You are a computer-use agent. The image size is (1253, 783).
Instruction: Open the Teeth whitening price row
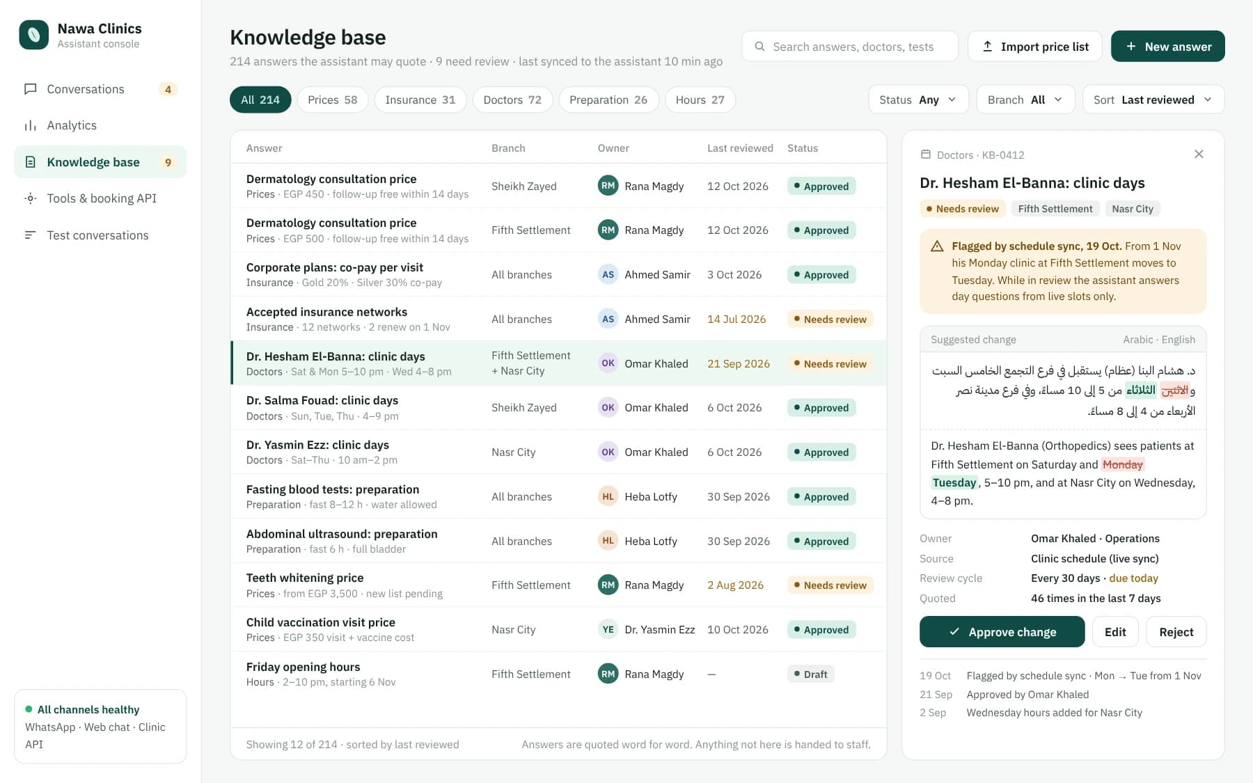[558, 585]
